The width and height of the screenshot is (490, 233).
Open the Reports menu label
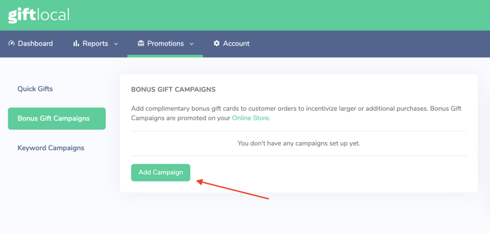click(95, 44)
